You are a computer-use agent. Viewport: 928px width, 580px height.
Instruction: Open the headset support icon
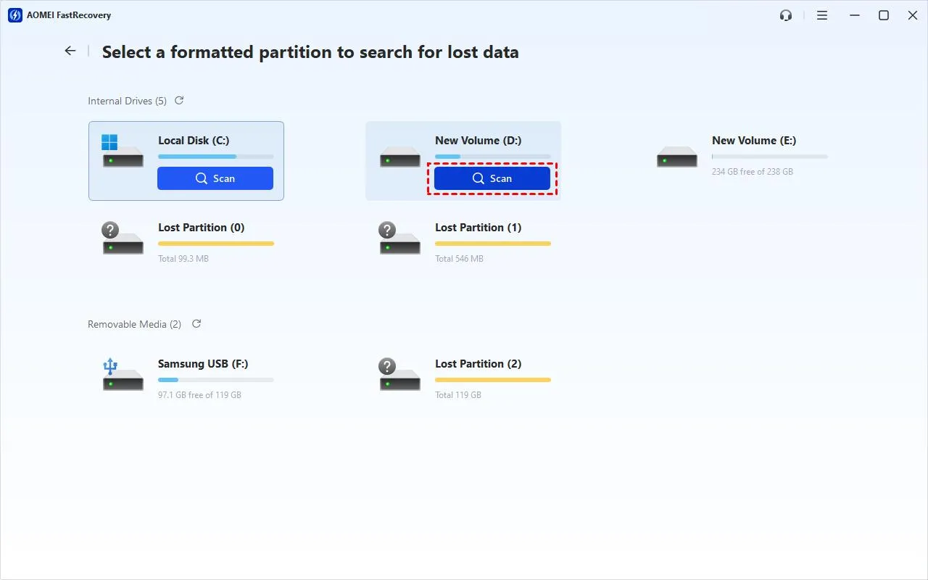click(x=786, y=15)
